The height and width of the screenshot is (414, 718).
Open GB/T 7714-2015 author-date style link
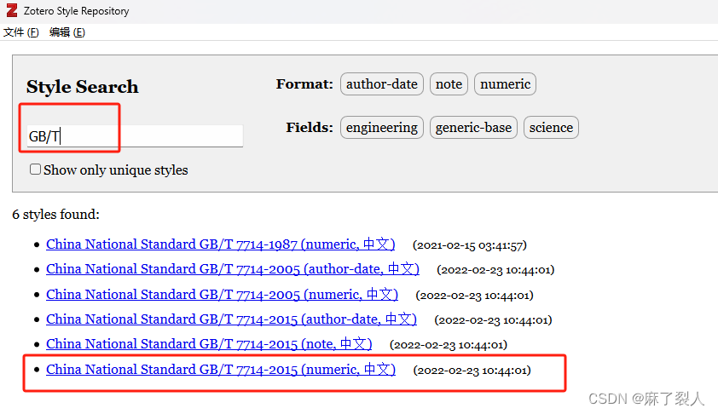(231, 319)
